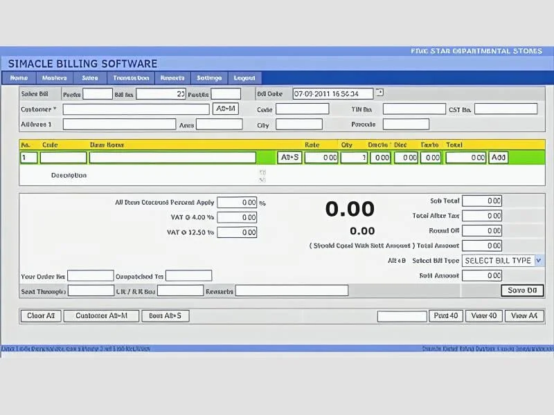554x415 pixels.
Task: Open the Bill Date calendar picker
Action: (379, 93)
